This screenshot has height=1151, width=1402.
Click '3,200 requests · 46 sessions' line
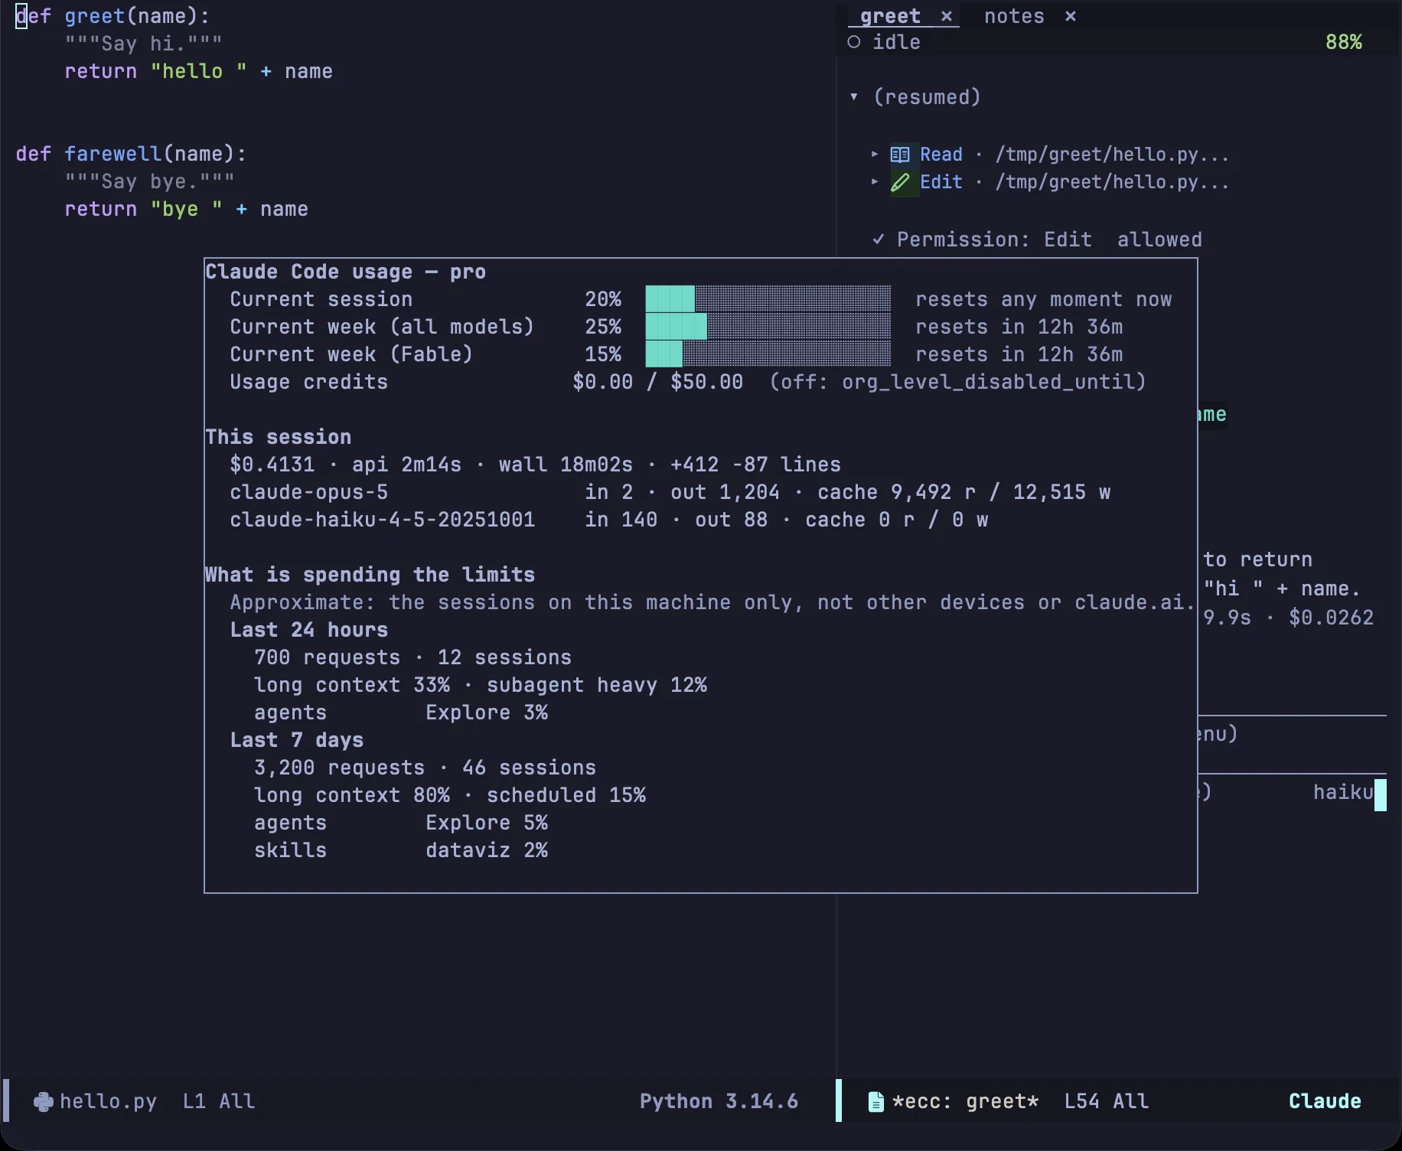(x=425, y=768)
